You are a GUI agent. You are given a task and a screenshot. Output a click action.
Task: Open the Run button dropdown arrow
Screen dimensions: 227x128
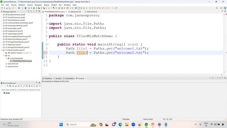tap(36, 8)
